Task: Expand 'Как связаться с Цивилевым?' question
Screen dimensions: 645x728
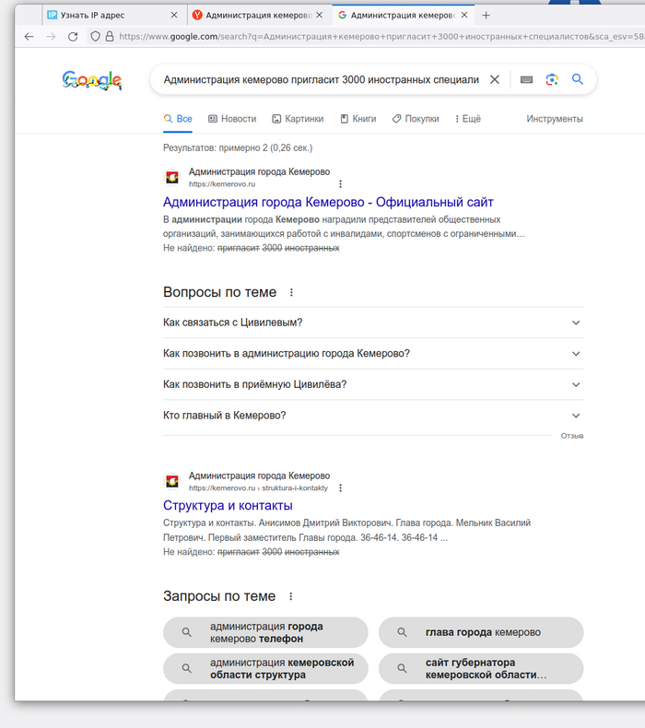Action: (x=576, y=323)
